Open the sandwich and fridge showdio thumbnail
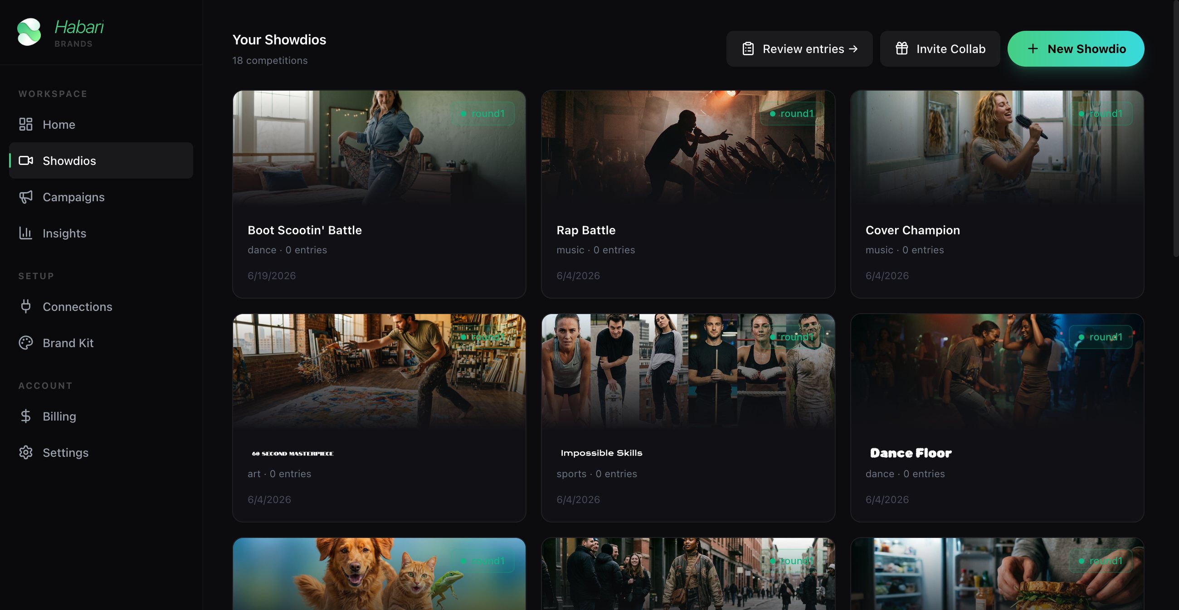The width and height of the screenshot is (1179, 610). 997,573
